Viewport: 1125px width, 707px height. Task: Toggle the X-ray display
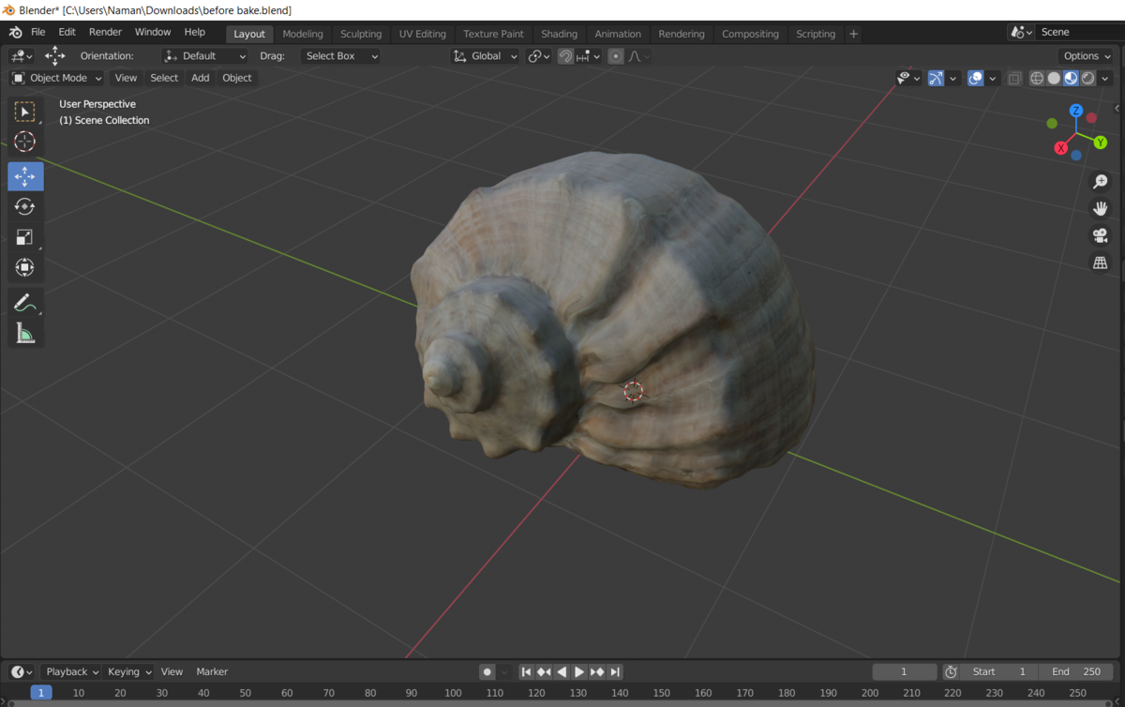[x=1014, y=79]
